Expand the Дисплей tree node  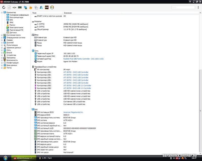pos(2,43)
